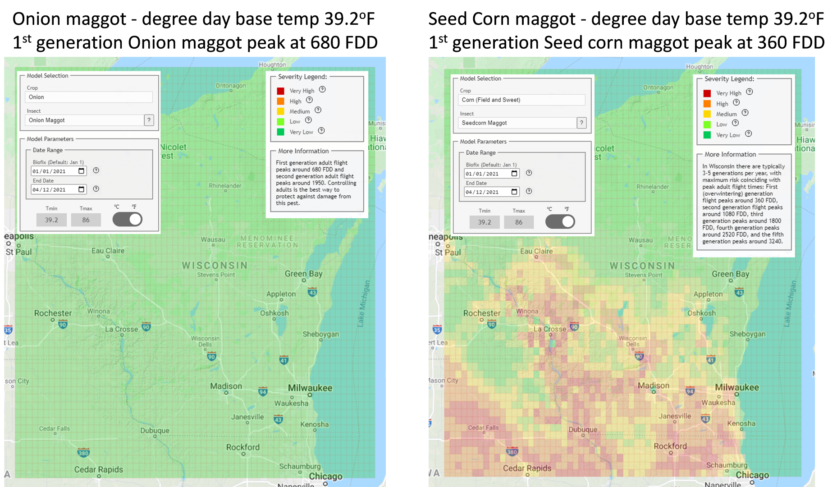Open the Crop dropdown showing Onion
The image size is (837, 487).
pyautogui.click(x=88, y=97)
